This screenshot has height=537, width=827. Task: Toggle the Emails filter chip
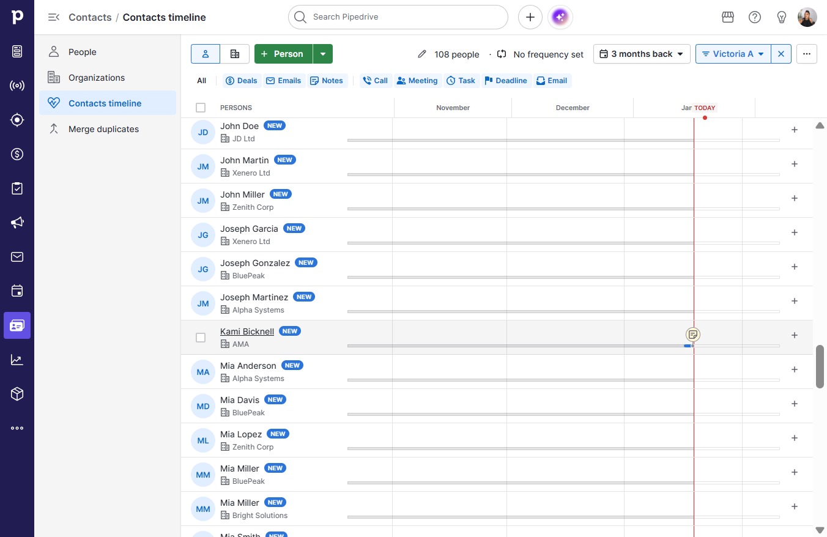pyautogui.click(x=283, y=81)
